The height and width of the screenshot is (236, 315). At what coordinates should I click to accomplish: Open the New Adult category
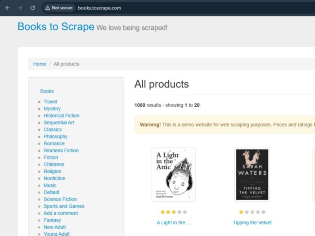tap(54, 227)
